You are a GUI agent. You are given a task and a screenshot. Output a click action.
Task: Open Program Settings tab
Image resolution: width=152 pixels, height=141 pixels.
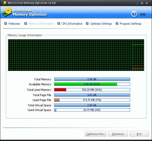tap(130, 24)
